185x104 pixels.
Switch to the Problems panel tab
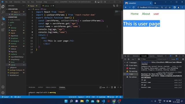[x=32, y=87]
